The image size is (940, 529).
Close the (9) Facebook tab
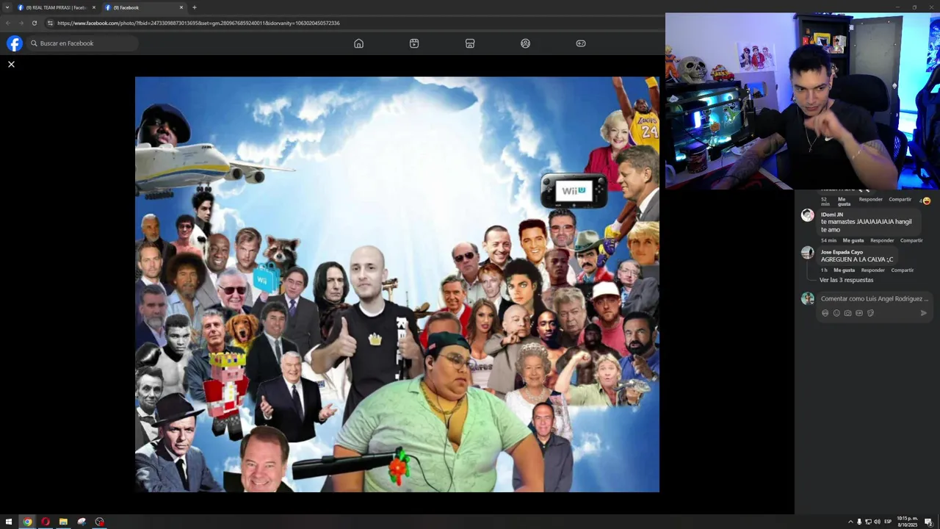click(181, 7)
